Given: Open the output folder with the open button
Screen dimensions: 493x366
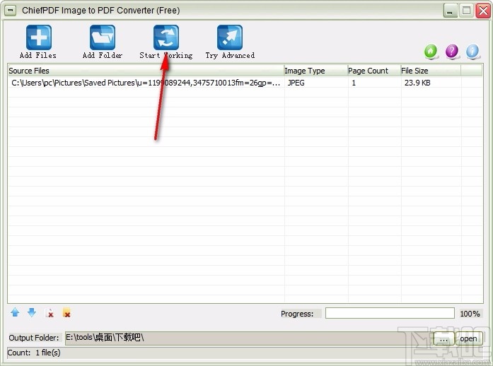Looking at the screenshot, I should [468, 338].
